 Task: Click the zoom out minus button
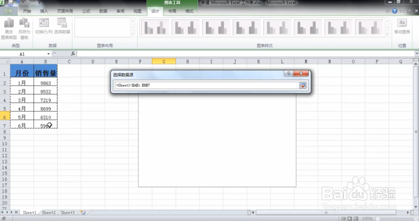tap(378, 218)
